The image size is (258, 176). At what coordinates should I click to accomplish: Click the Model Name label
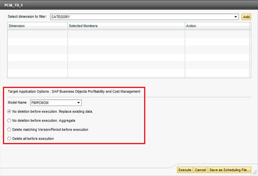pos(17,102)
